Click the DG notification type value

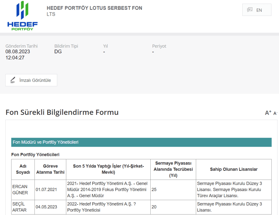(x=58, y=52)
